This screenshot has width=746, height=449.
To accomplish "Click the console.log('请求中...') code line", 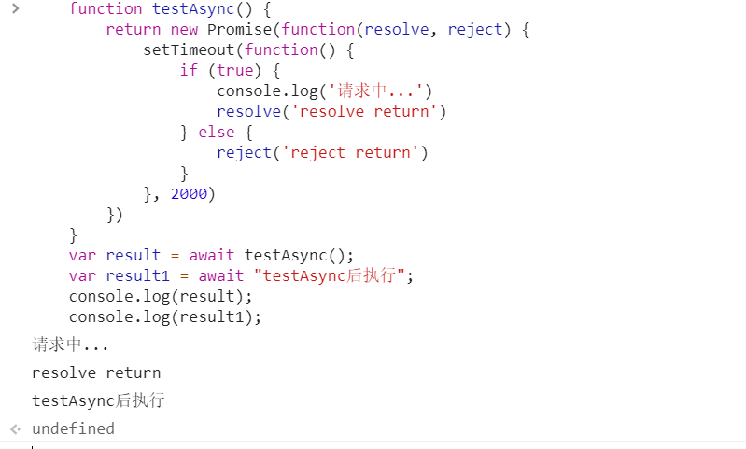I will (x=325, y=91).
